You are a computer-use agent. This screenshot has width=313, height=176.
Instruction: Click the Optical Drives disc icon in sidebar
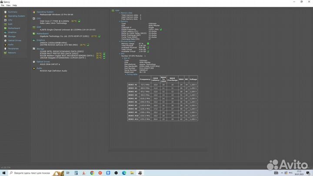(x=5, y=41)
